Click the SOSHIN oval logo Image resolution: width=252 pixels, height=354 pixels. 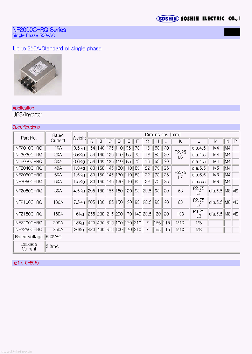pyautogui.click(x=168, y=19)
